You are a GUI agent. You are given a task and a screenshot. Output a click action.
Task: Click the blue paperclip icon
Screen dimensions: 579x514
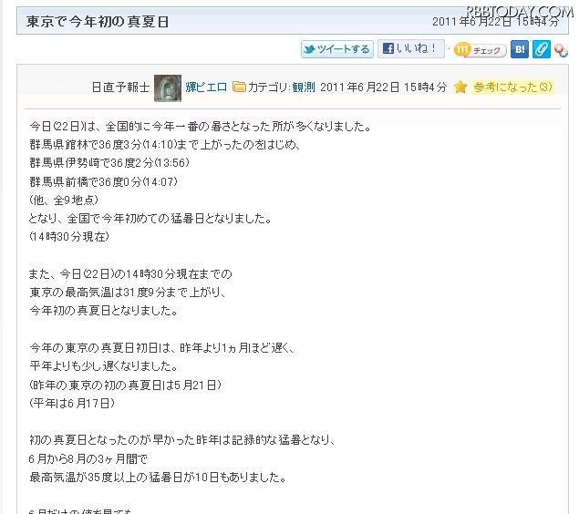pyautogui.click(x=542, y=49)
